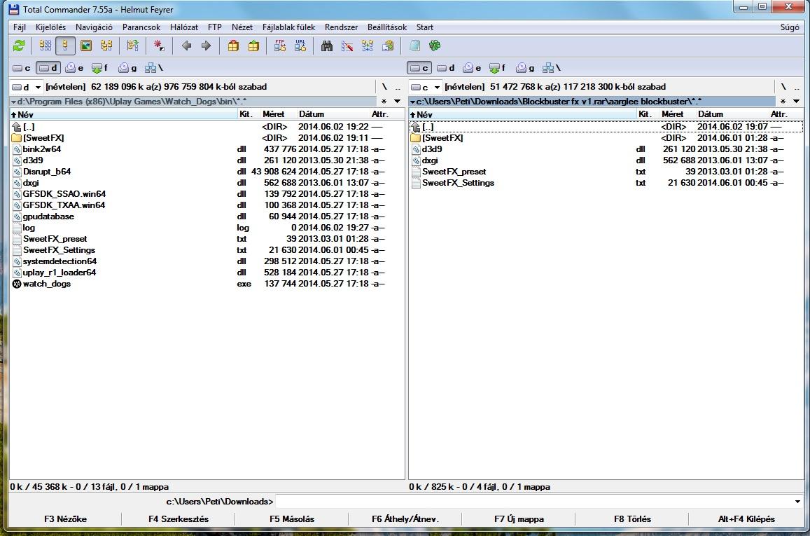Jump to the root via the left panel backslash button
This screenshot has height=536, width=810.
click(x=384, y=87)
